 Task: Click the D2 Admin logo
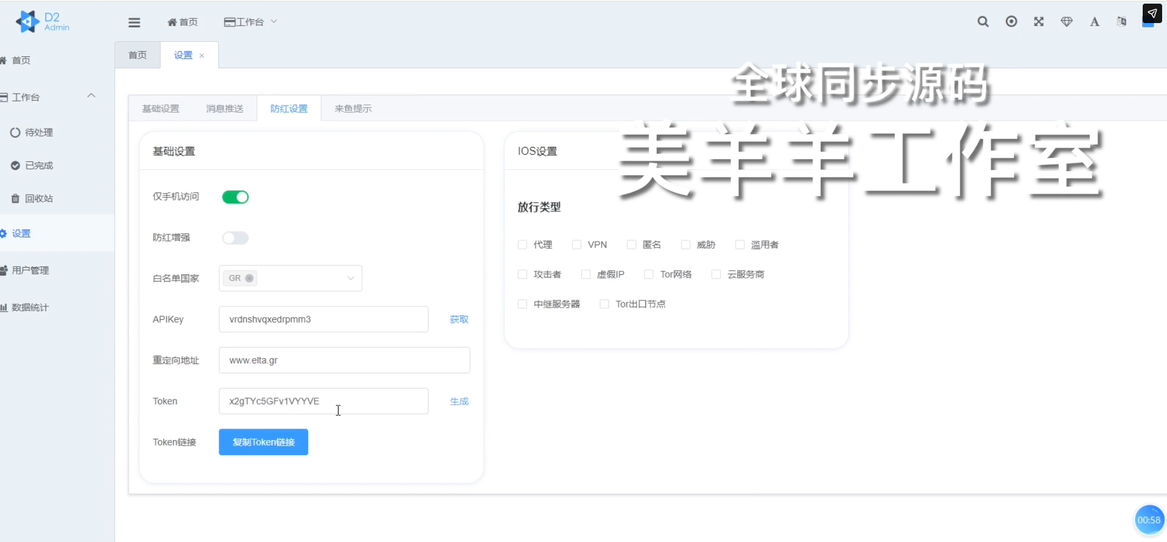43,21
